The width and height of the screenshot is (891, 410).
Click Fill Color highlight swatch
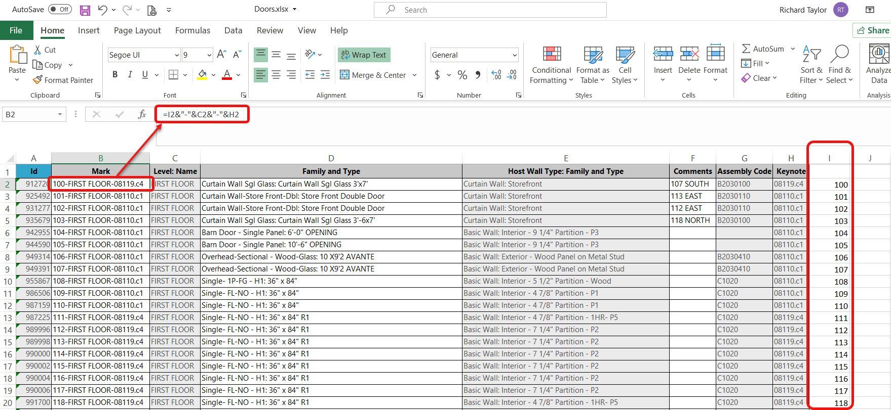pos(202,75)
